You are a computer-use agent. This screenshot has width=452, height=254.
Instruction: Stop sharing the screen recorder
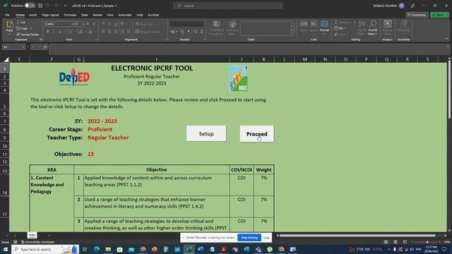tap(249, 238)
